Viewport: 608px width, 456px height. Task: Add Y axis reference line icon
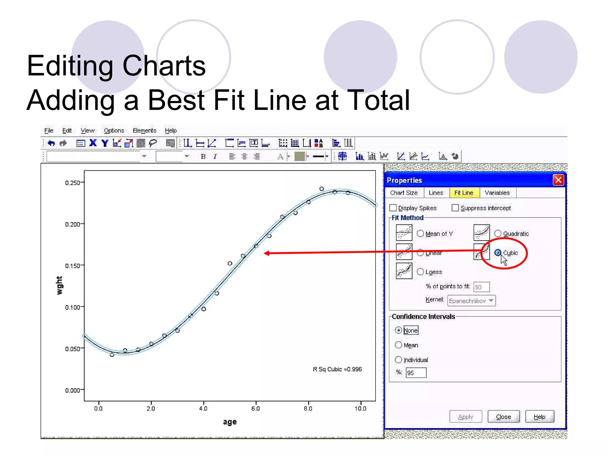[x=200, y=143]
